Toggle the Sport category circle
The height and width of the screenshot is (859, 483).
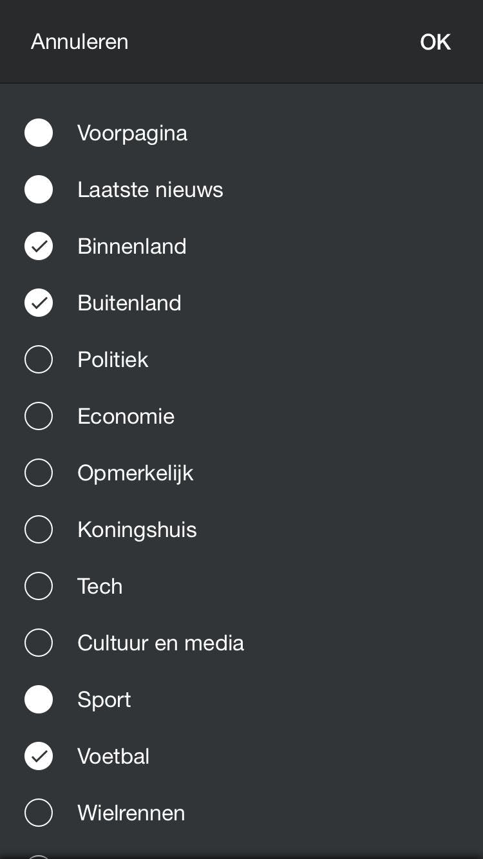click(39, 700)
